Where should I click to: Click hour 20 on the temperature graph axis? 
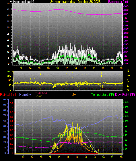(103, 157)
